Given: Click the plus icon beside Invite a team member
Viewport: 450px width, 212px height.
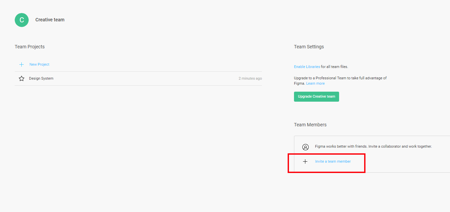Looking at the screenshot, I should 305,162.
